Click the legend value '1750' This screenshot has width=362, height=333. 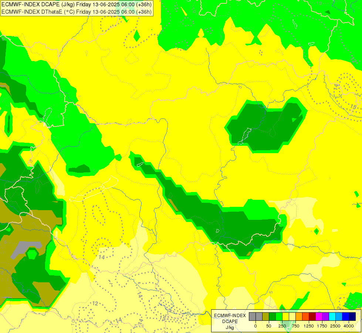(322, 326)
